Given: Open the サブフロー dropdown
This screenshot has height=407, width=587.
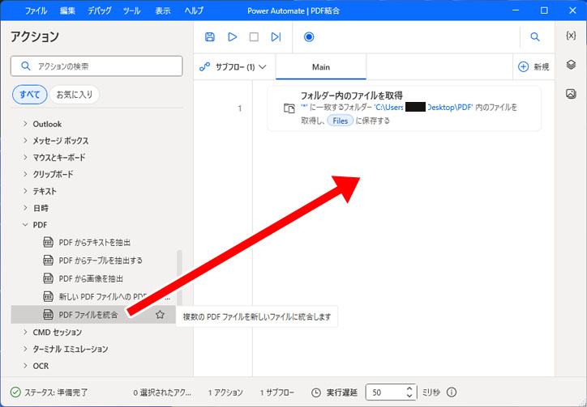Looking at the screenshot, I should pos(234,66).
